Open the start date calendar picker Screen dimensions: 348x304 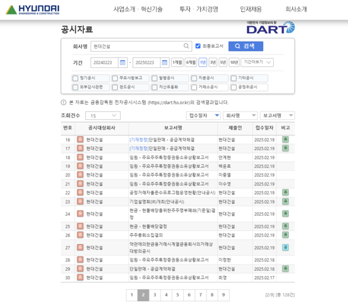(122, 63)
